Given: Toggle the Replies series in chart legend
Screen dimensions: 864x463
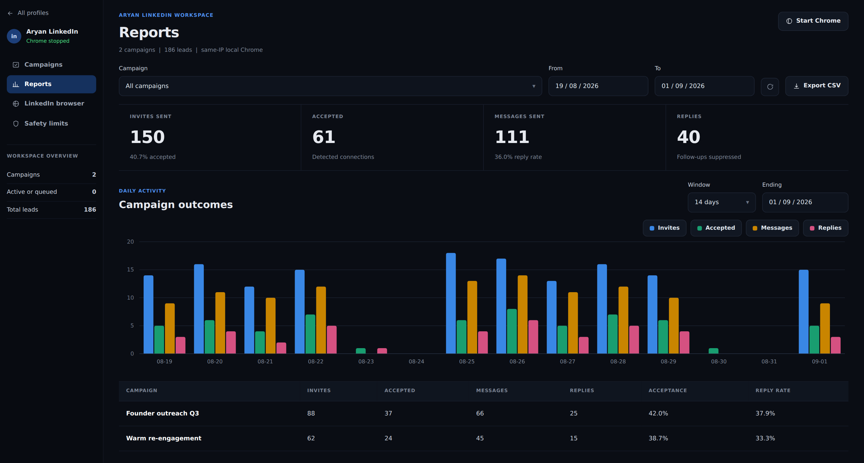Looking at the screenshot, I should pyautogui.click(x=826, y=228).
